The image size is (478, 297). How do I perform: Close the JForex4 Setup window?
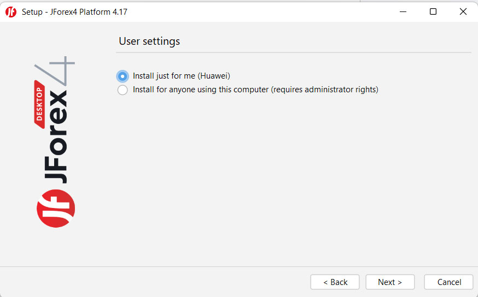[x=463, y=11]
